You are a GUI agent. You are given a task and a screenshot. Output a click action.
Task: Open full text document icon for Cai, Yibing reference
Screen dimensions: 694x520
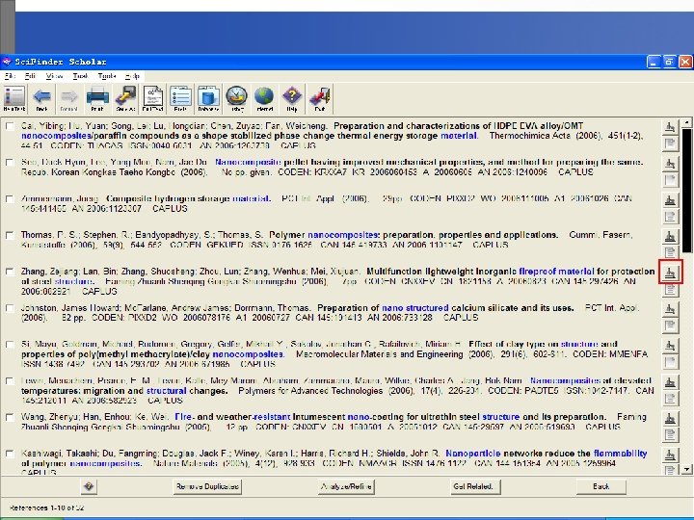pos(671,143)
